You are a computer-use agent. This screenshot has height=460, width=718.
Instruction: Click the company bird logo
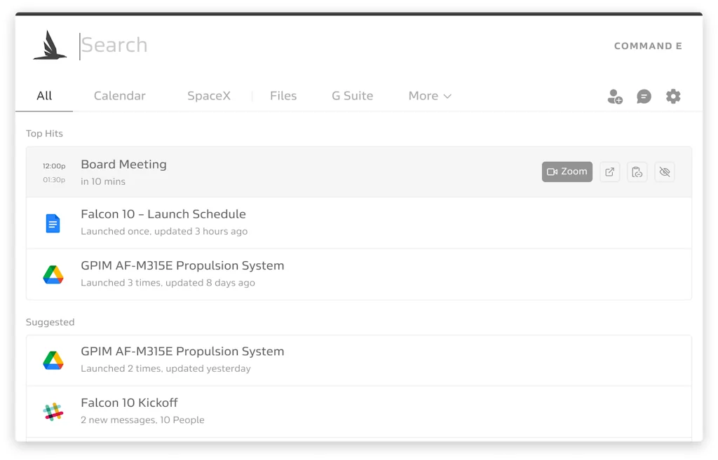(49, 45)
